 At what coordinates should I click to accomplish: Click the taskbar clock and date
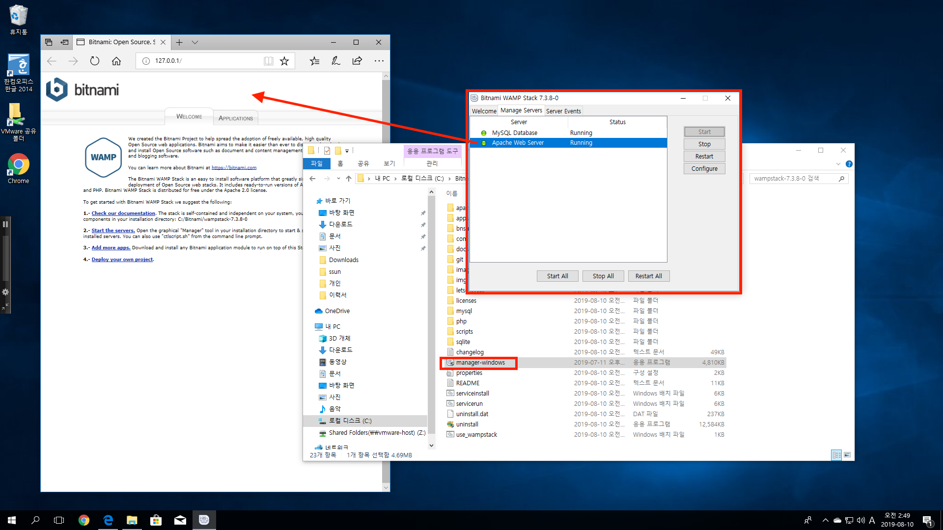coord(897,520)
